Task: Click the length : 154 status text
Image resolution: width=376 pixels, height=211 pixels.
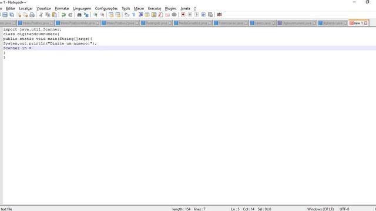Action: (x=182, y=209)
